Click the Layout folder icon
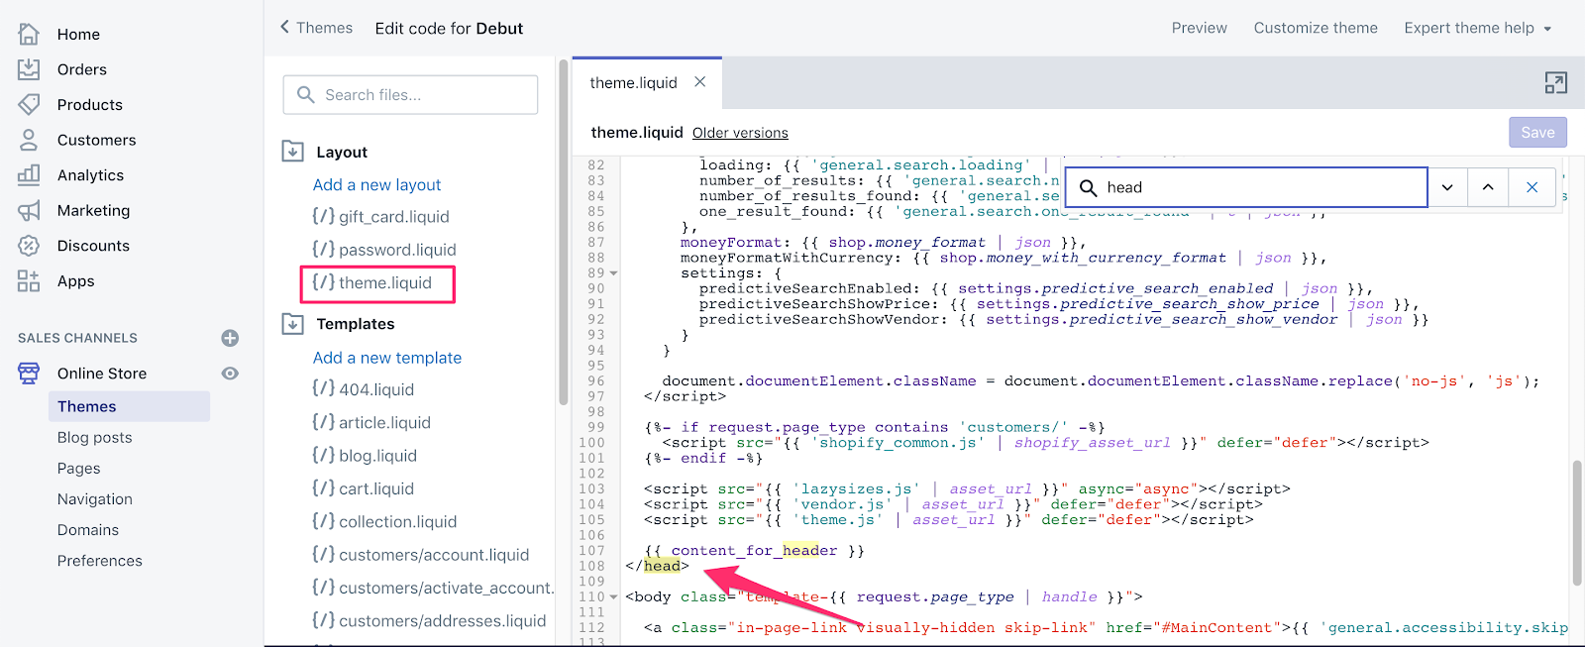1585x647 pixels. click(x=292, y=151)
